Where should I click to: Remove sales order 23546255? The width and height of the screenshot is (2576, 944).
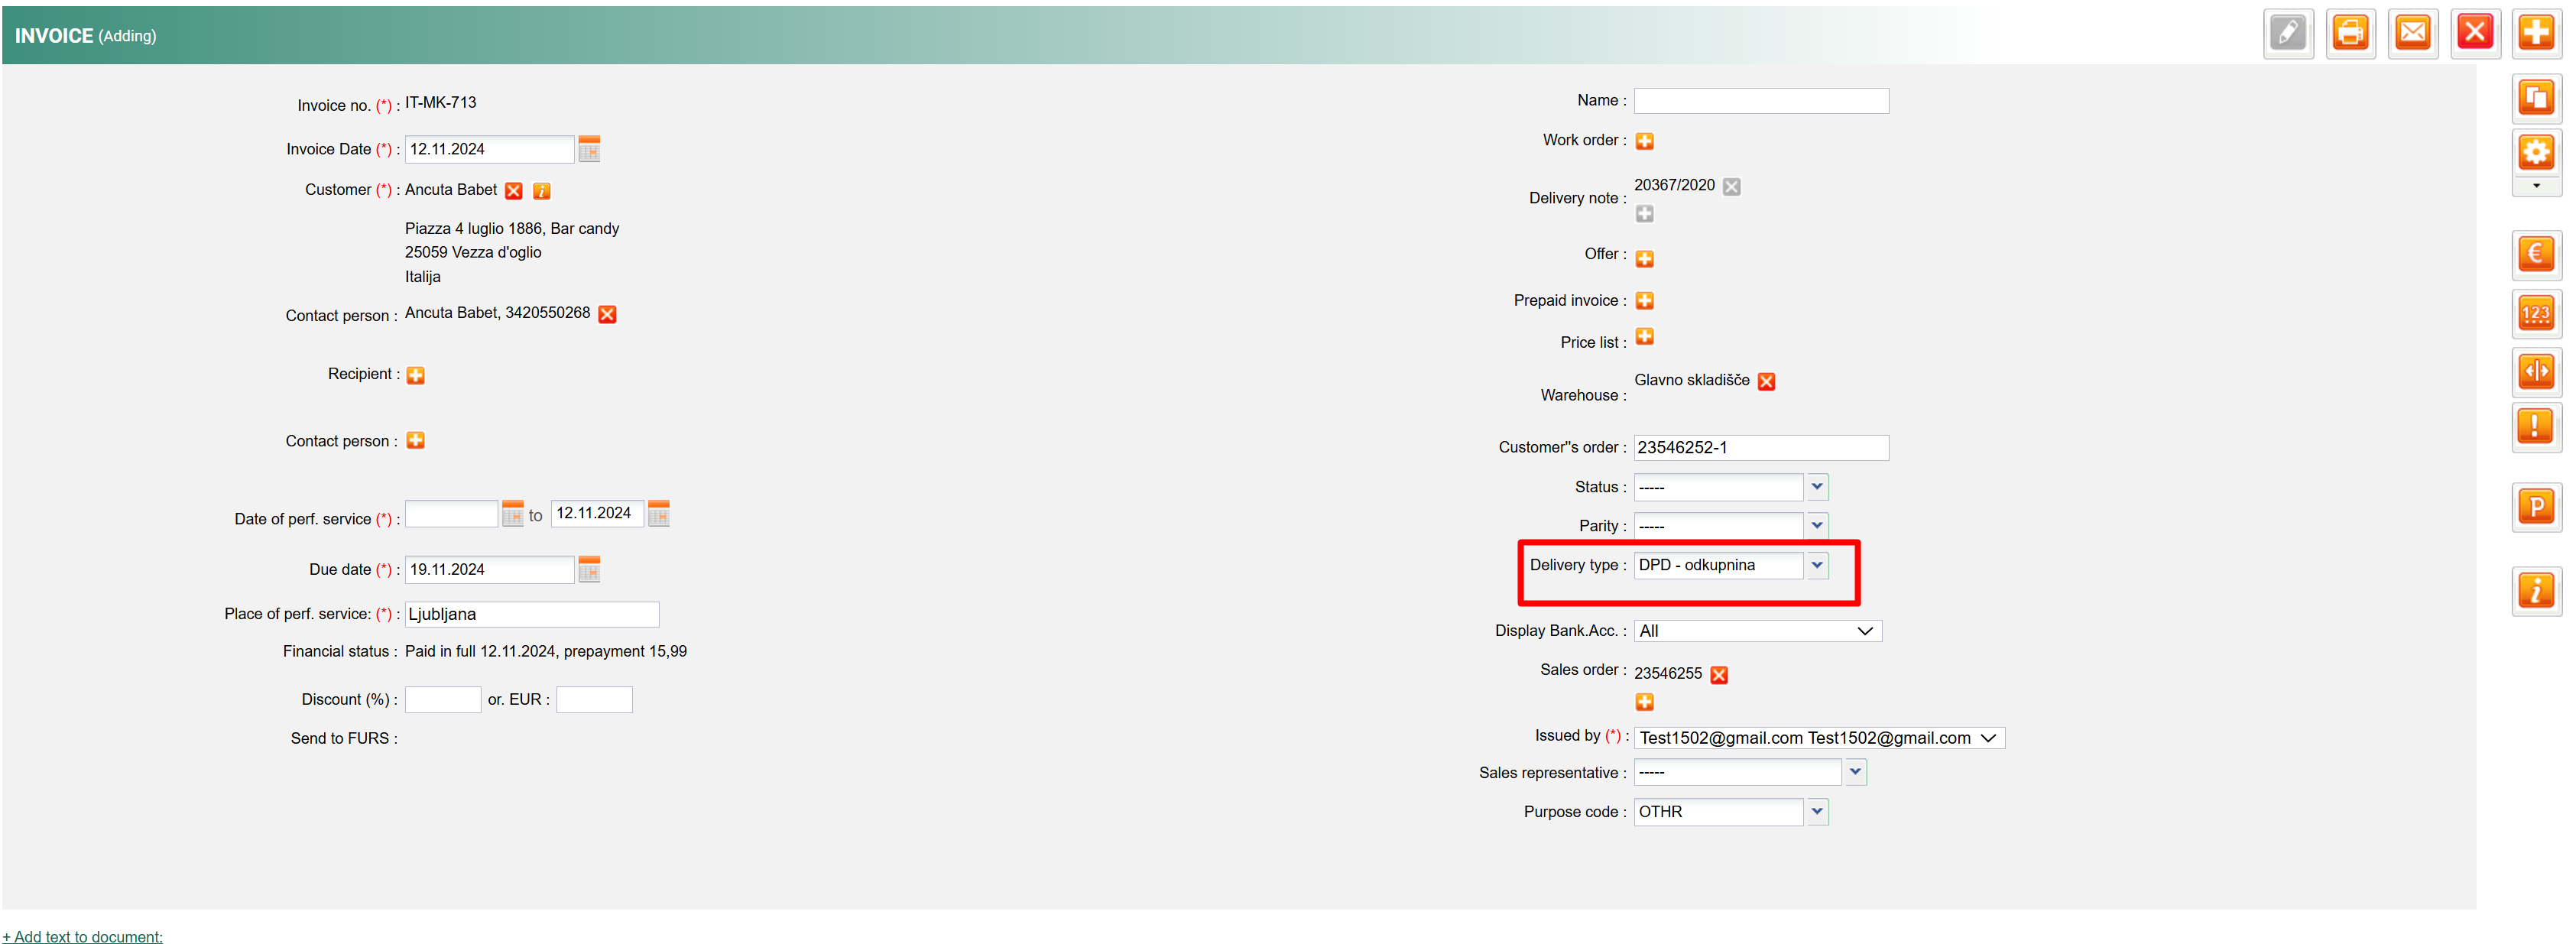click(1718, 675)
